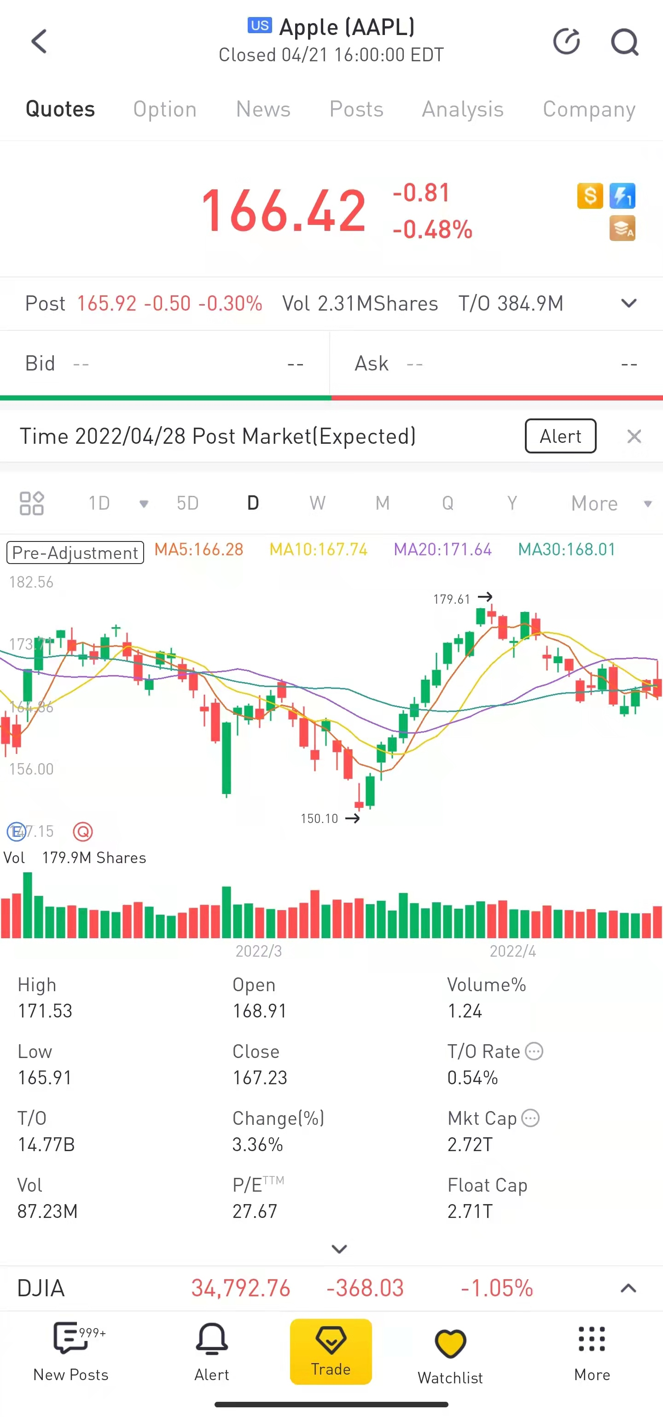Tap the Ask quote row

(x=496, y=363)
